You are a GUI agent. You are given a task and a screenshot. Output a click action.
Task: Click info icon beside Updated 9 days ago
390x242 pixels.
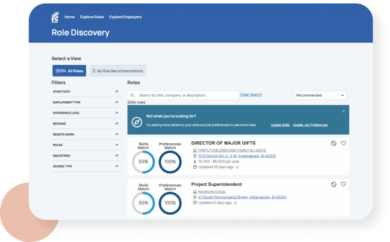click(x=234, y=203)
